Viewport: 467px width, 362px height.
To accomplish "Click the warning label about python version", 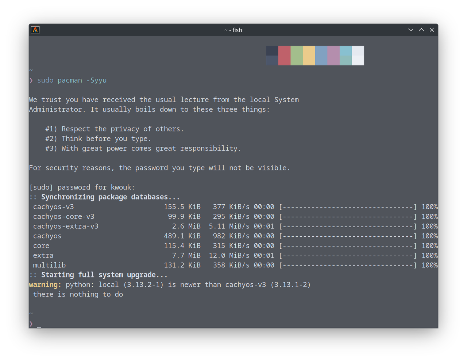I will pyautogui.click(x=43, y=284).
